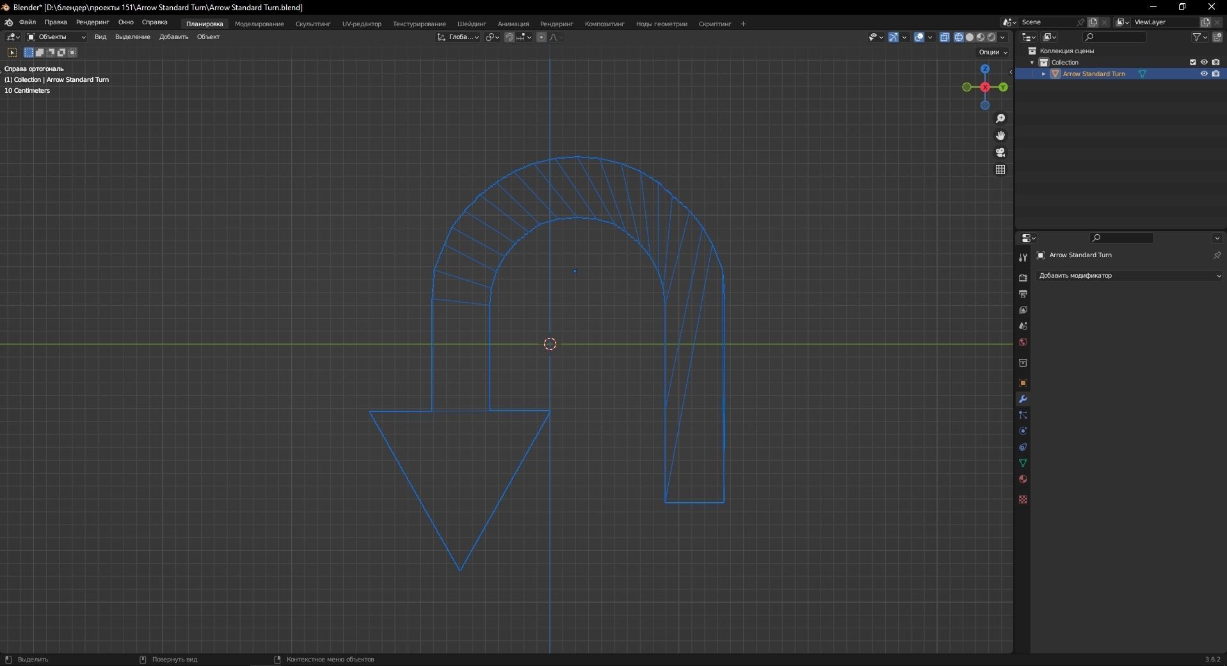Open the Добавить viewport menu
This screenshot has height=666, width=1227.
pyautogui.click(x=173, y=37)
